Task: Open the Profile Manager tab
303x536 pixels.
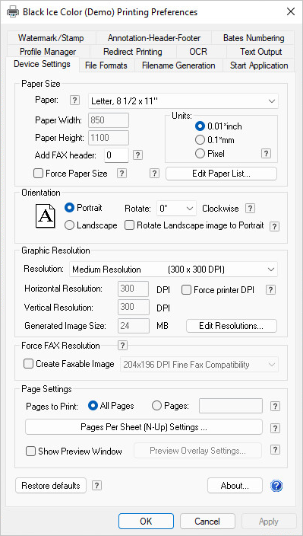Action: tap(48, 52)
